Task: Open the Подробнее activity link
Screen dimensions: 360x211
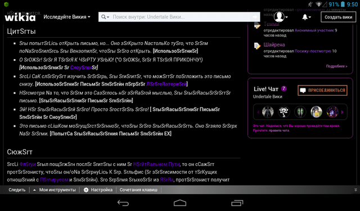Action: point(336,66)
